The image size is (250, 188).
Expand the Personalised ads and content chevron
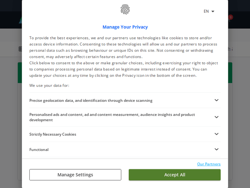tap(216, 117)
